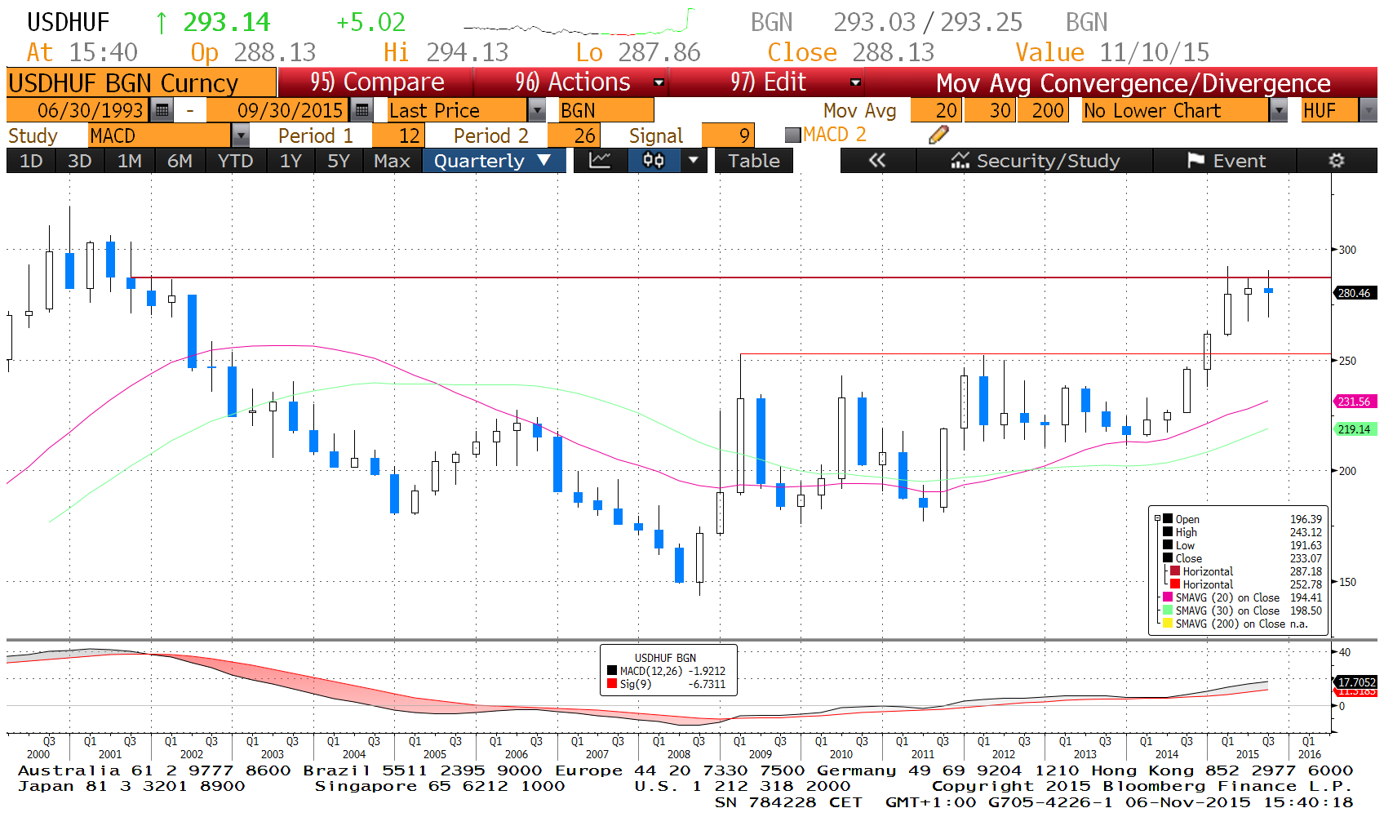Open the end date calendar picker
Screen dimensions: 1384x817
tap(362, 110)
